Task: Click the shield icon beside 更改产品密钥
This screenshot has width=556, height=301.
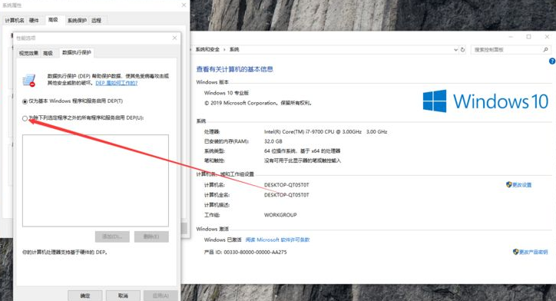Action: click(516, 252)
